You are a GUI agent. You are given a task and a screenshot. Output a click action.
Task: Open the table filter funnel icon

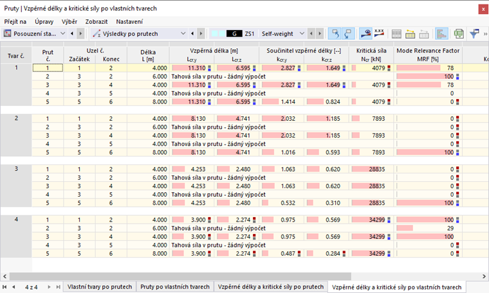(x=475, y=33)
